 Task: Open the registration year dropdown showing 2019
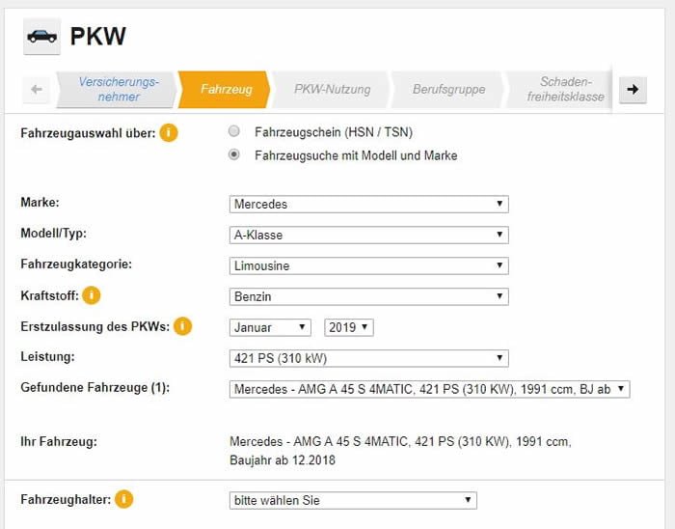coord(349,327)
